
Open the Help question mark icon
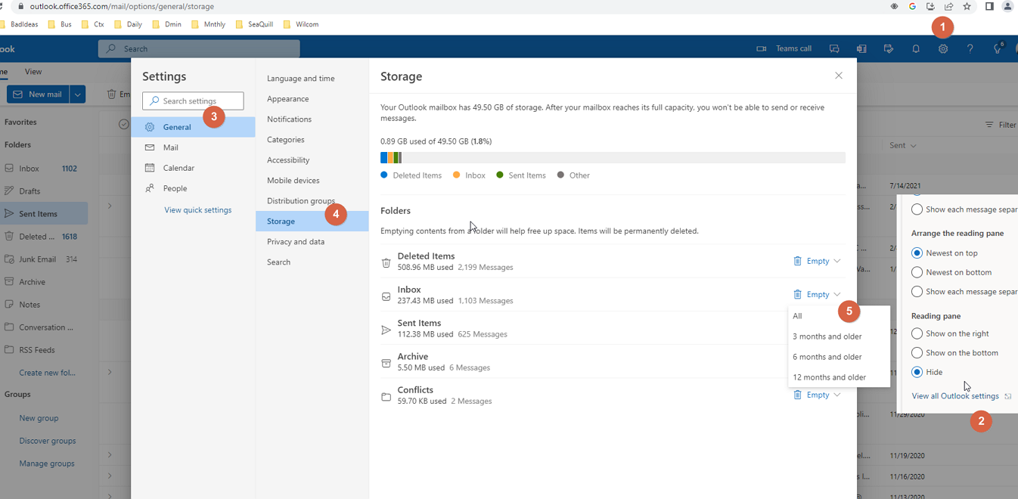(x=970, y=49)
